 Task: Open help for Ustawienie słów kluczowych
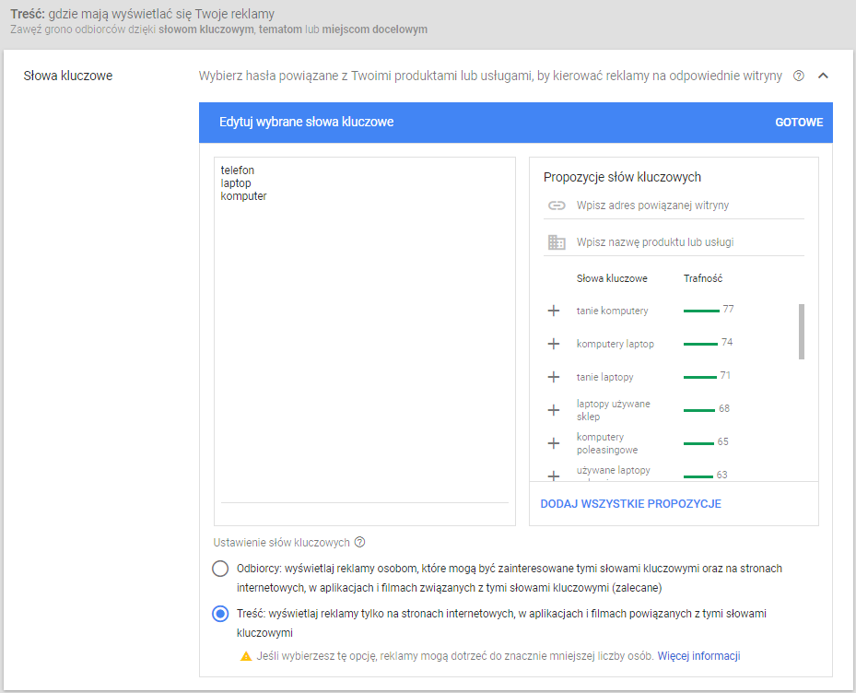pyautogui.click(x=359, y=542)
